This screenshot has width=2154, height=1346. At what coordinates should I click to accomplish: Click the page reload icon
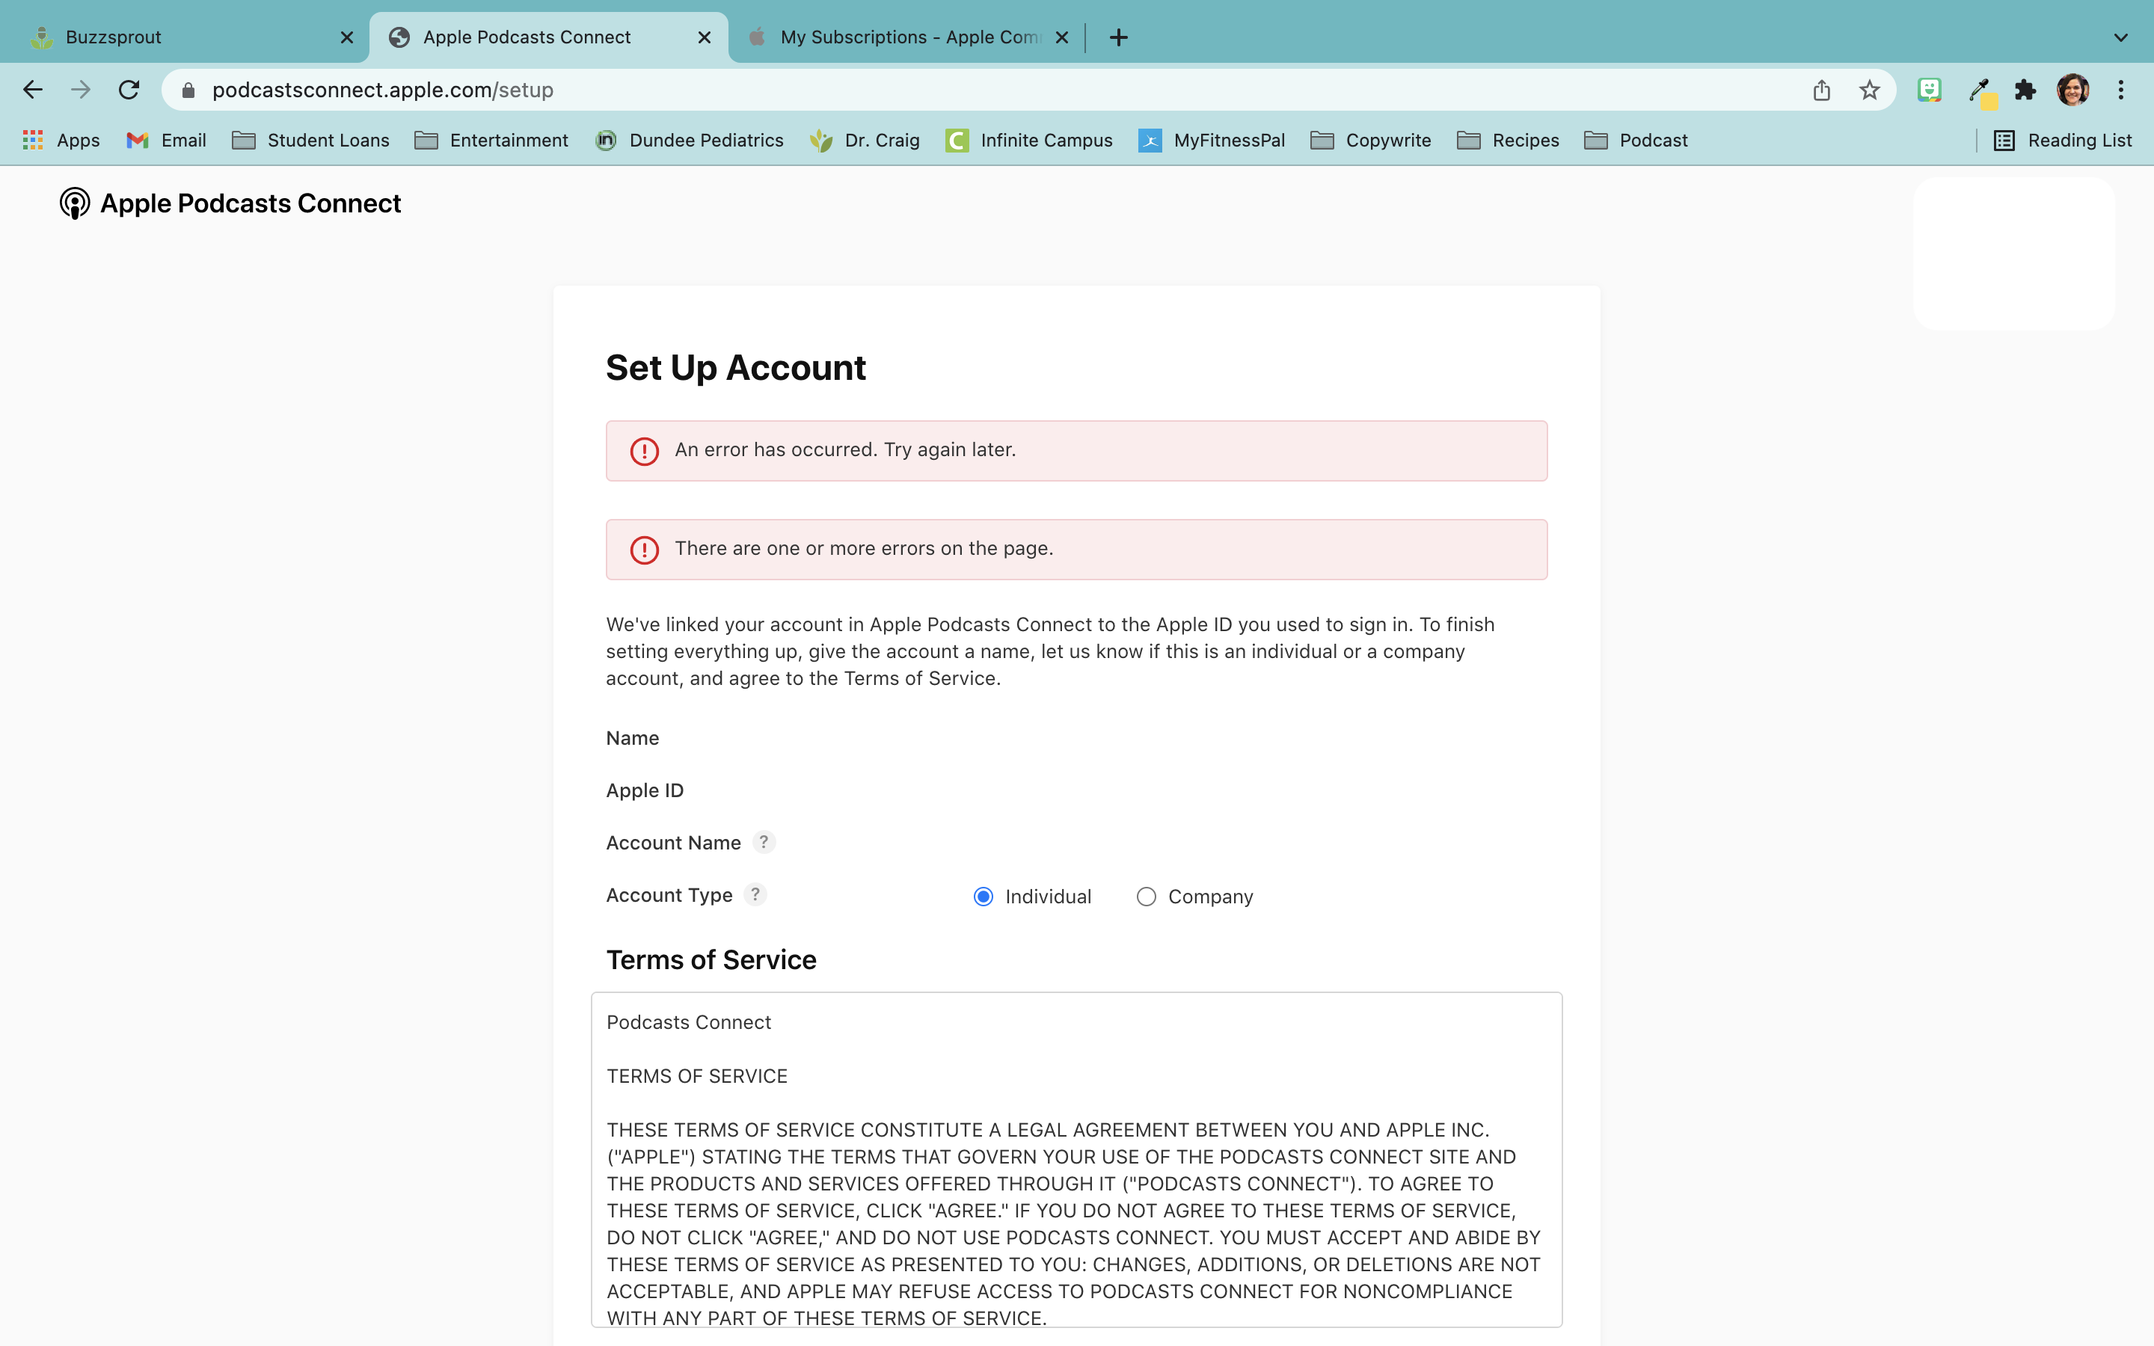(129, 90)
